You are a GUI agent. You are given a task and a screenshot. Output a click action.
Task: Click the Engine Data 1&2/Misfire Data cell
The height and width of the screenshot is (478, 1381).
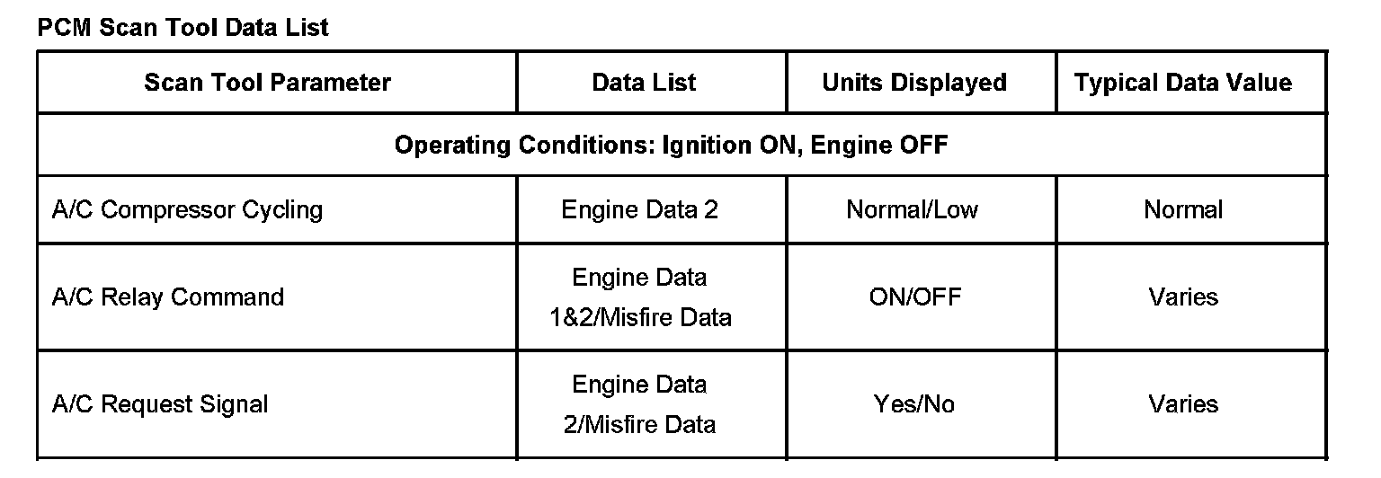[639, 297]
